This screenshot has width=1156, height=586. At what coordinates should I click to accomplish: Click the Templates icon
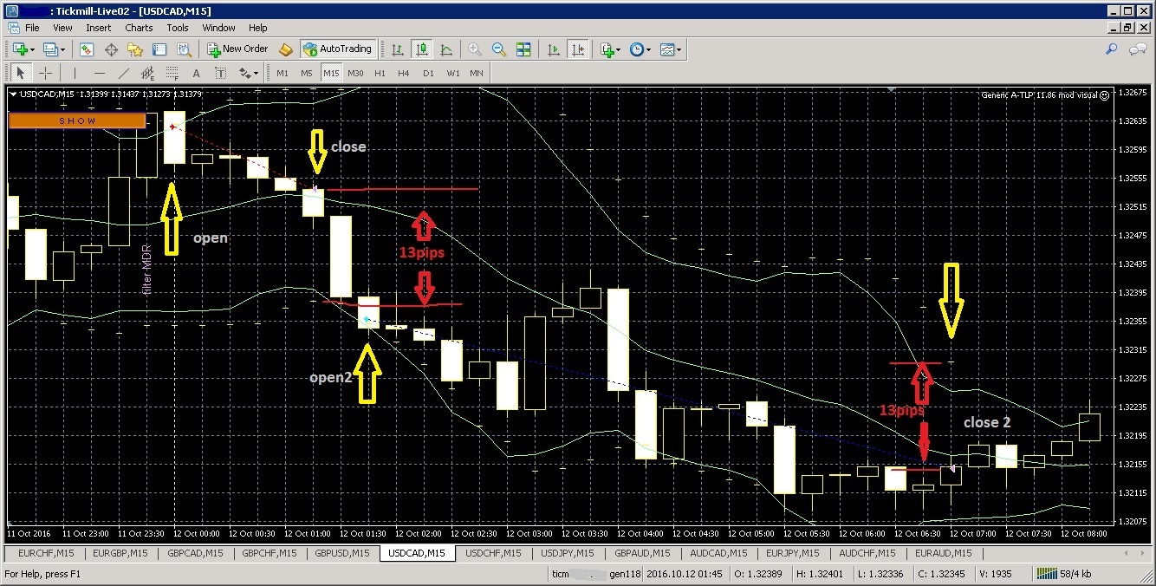pyautogui.click(x=667, y=49)
